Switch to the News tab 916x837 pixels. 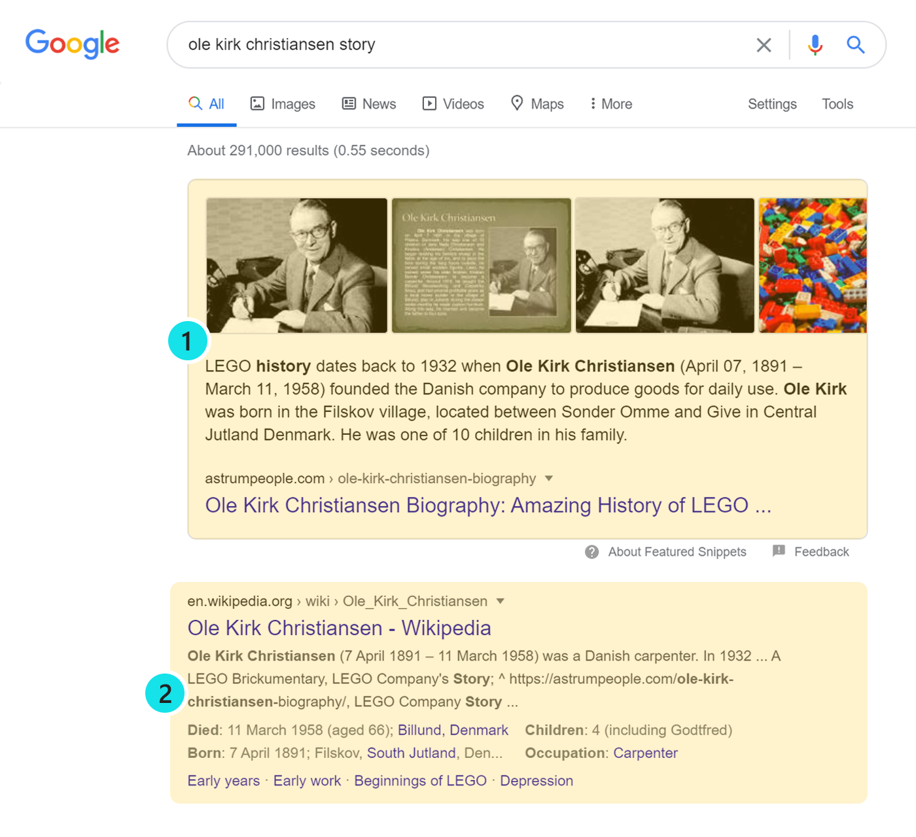point(369,104)
